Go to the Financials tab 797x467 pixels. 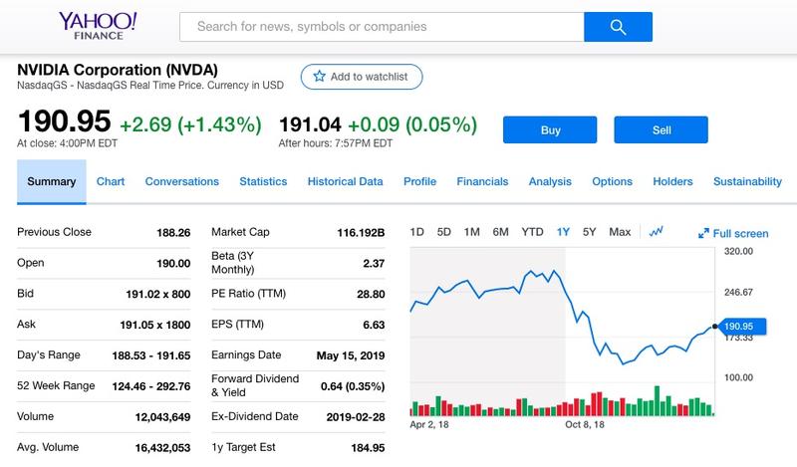coord(482,181)
